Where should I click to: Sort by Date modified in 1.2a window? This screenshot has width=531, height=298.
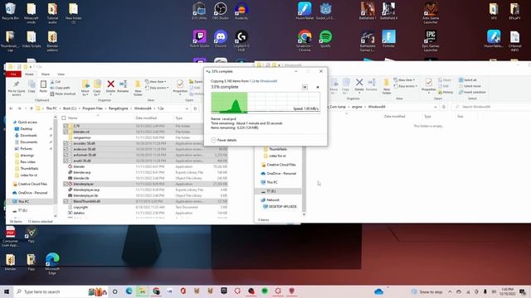[146, 118]
